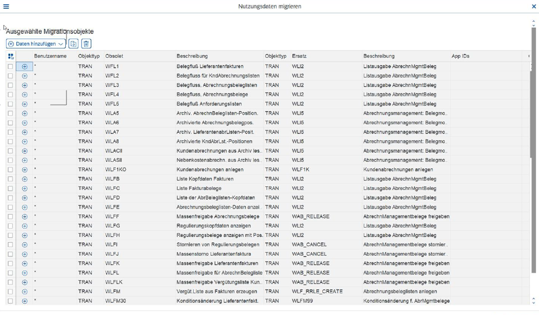Select text Stornieren von Regulierungsbelegen
Image resolution: width=539 pixels, height=315 pixels.
point(218,245)
